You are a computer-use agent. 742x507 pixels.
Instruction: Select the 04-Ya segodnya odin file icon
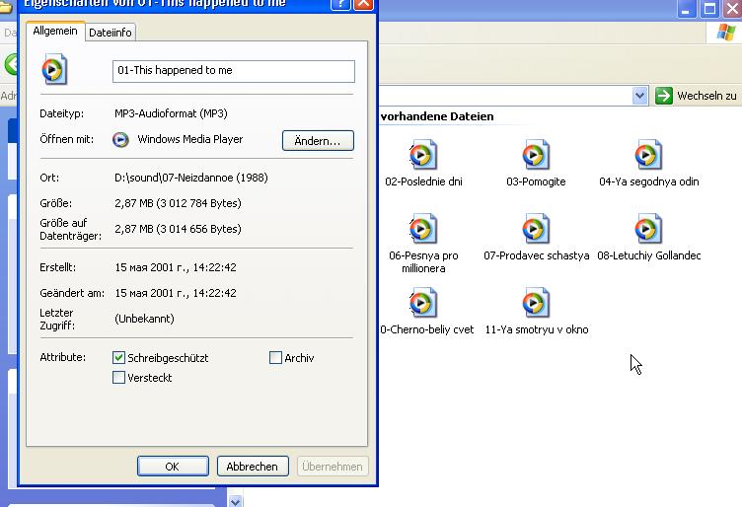point(647,156)
